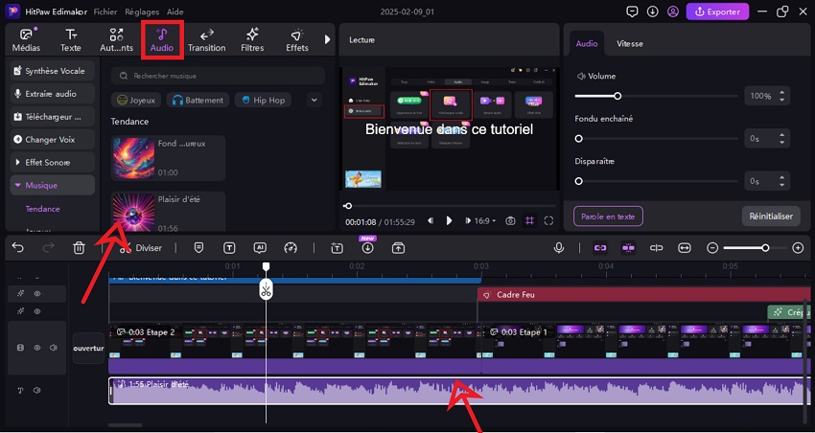This screenshot has height=433, width=815.
Task: Open the Réglages menu
Action: coord(143,11)
